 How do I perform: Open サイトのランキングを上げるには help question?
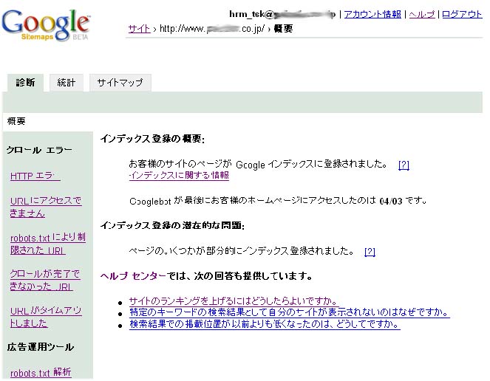[x=233, y=301]
